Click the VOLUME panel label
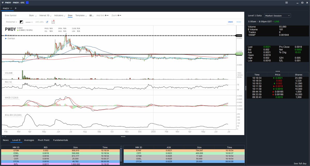 (x=9, y=73)
